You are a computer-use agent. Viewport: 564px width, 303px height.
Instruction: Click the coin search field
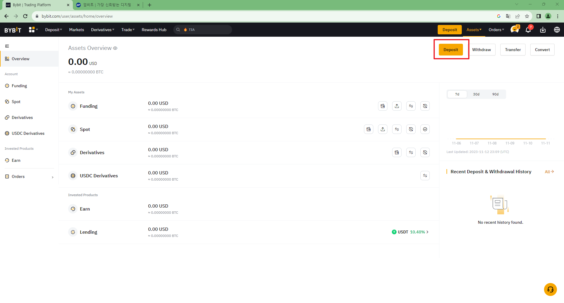tap(206, 30)
